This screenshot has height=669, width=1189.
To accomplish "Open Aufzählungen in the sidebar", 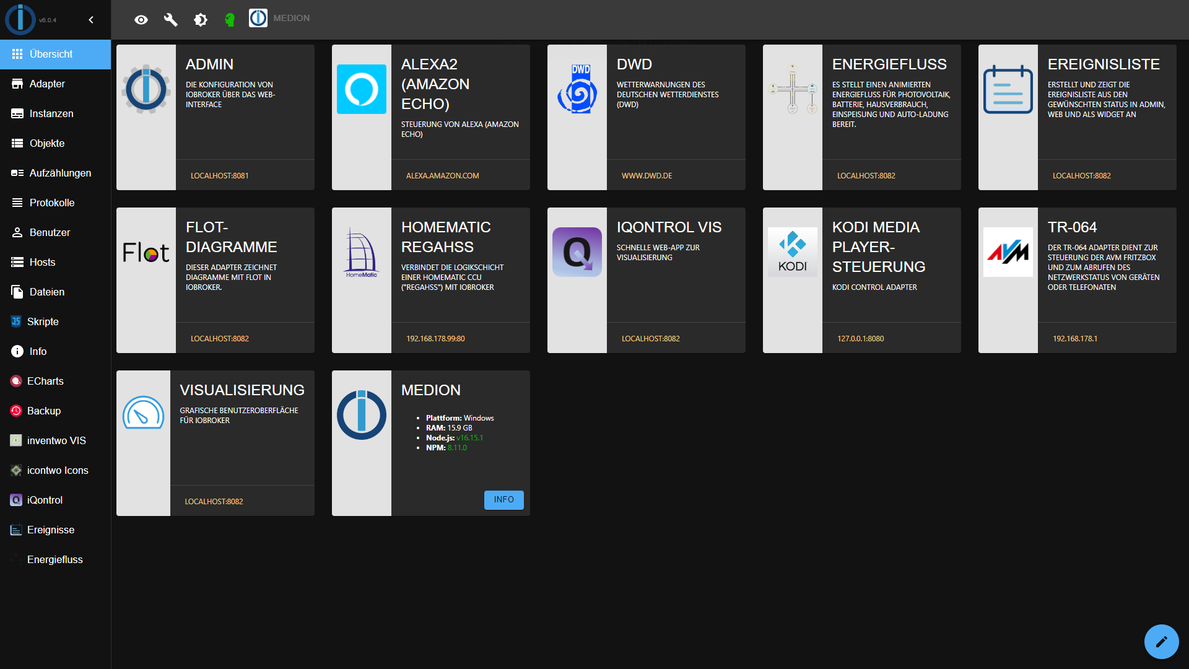I will click(55, 173).
